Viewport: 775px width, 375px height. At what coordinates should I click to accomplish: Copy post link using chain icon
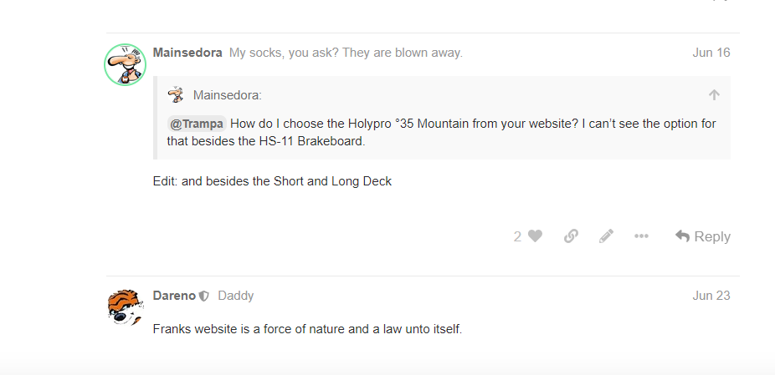[x=571, y=236]
